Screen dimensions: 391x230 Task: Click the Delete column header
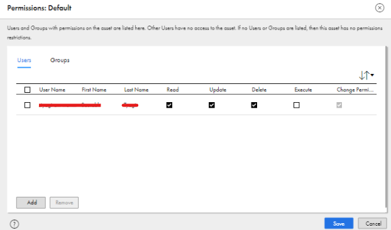pyautogui.click(x=259, y=90)
